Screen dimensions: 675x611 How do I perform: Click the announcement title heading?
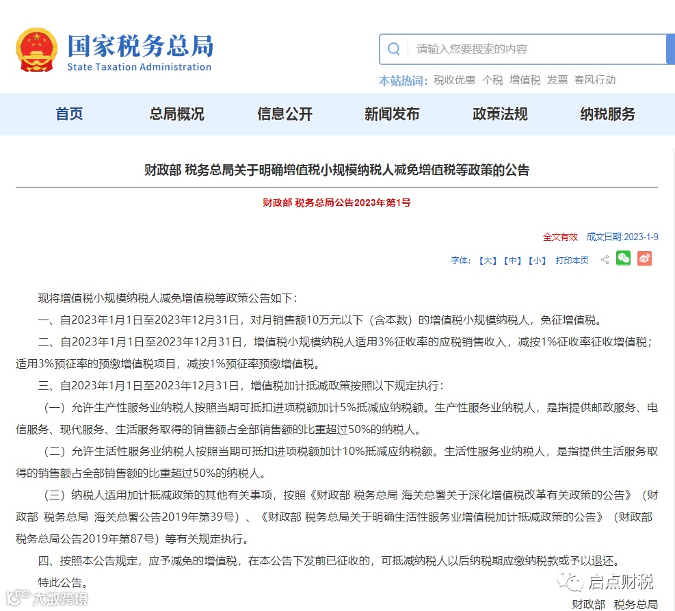(x=336, y=170)
